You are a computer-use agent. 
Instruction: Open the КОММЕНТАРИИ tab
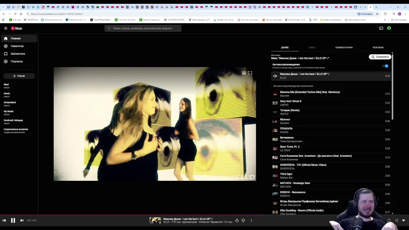pyautogui.click(x=344, y=48)
